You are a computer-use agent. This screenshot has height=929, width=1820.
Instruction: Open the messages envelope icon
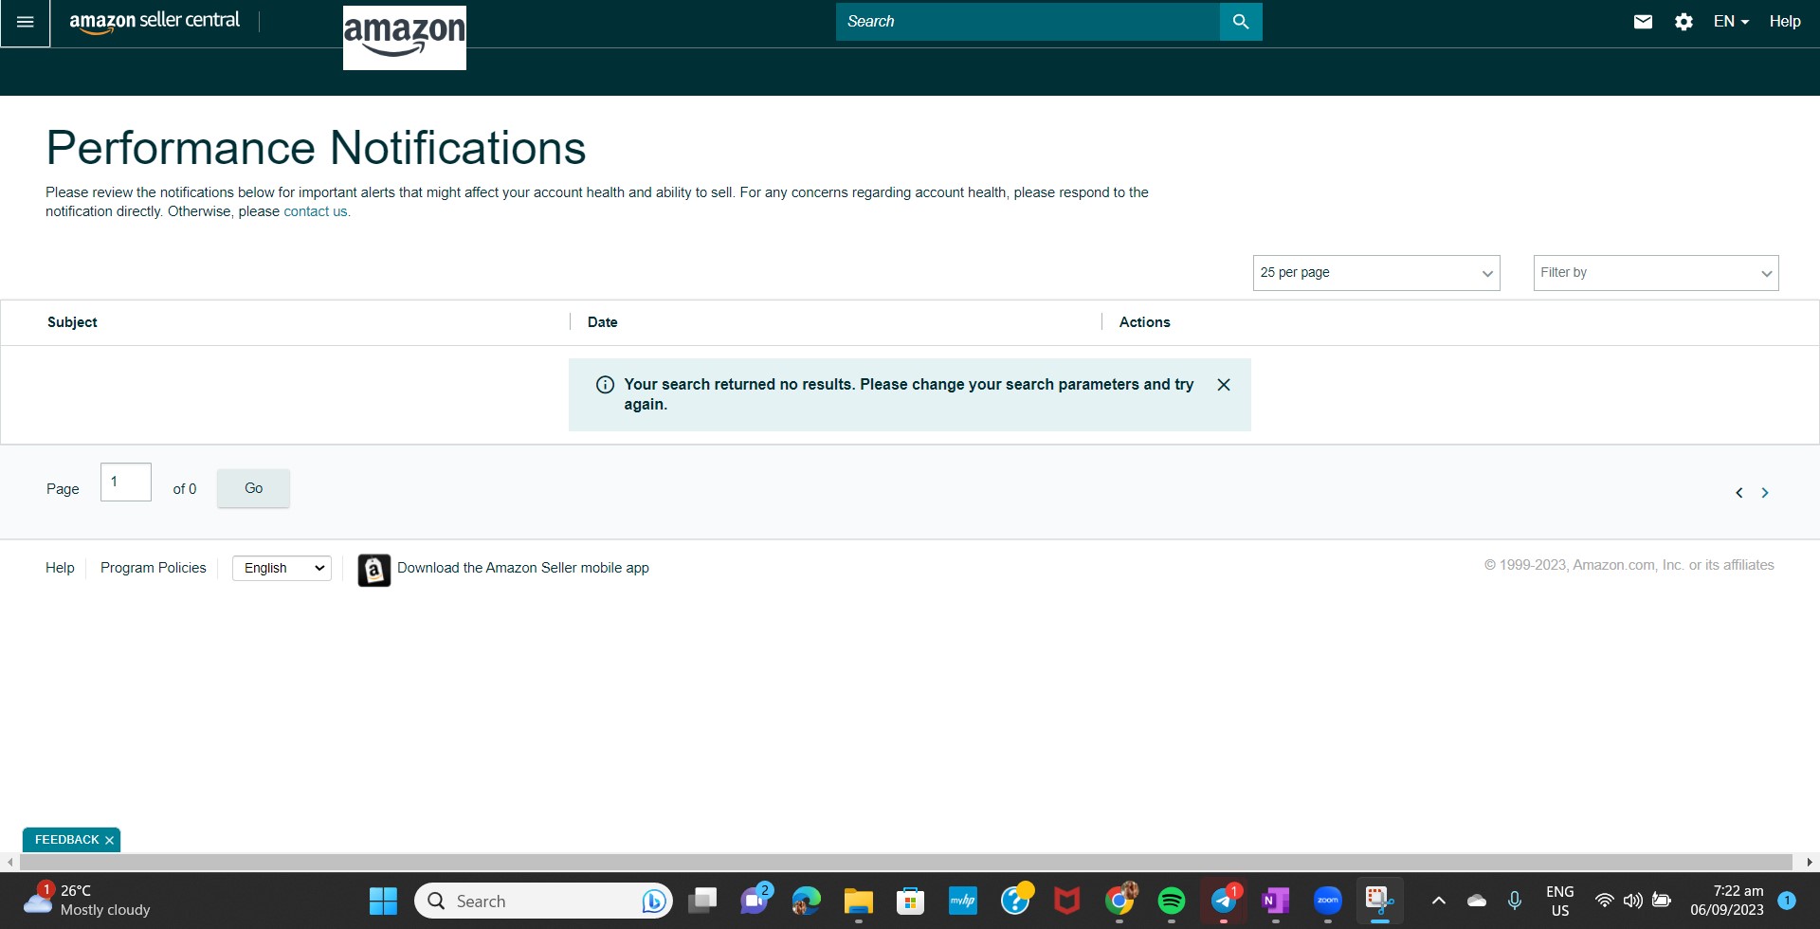point(1643,22)
